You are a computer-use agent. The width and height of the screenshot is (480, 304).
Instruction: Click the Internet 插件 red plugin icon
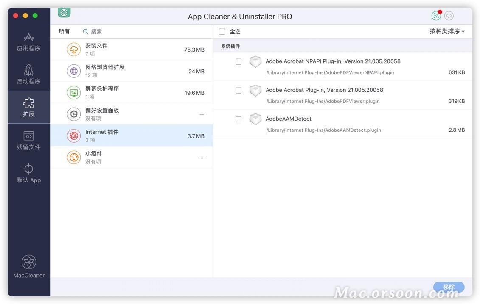(74, 135)
